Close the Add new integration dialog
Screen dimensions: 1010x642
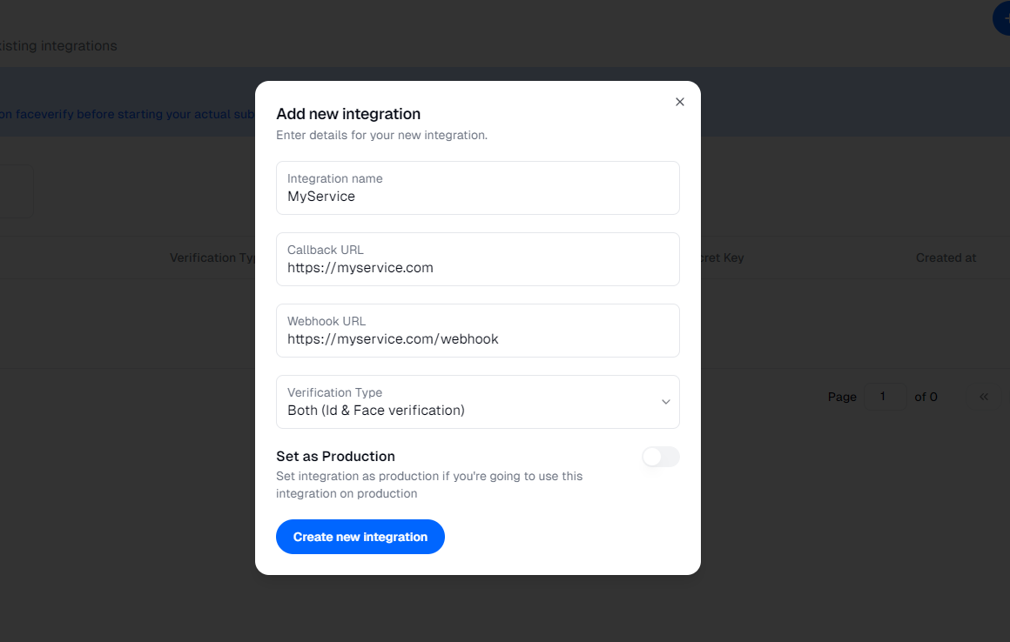(680, 102)
